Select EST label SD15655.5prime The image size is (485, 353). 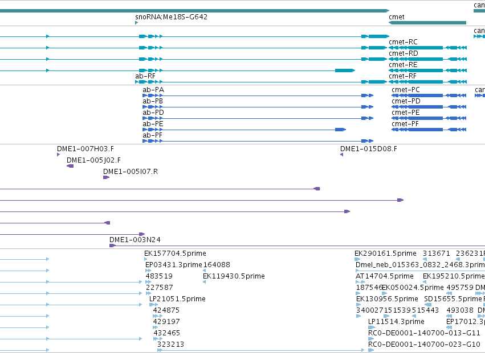pyautogui.click(x=453, y=300)
